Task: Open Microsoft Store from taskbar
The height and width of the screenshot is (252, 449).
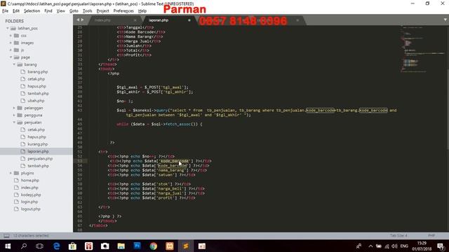Action: (x=72, y=246)
